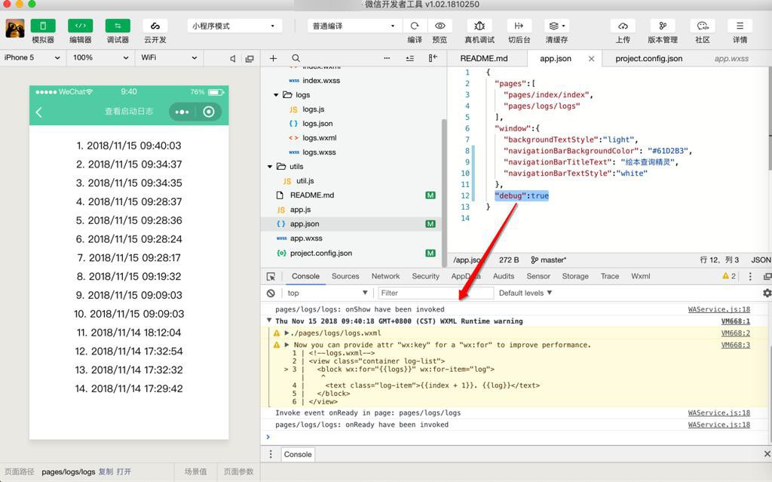Open the iPhone 5 device dropdown
The image size is (772, 482).
point(32,57)
